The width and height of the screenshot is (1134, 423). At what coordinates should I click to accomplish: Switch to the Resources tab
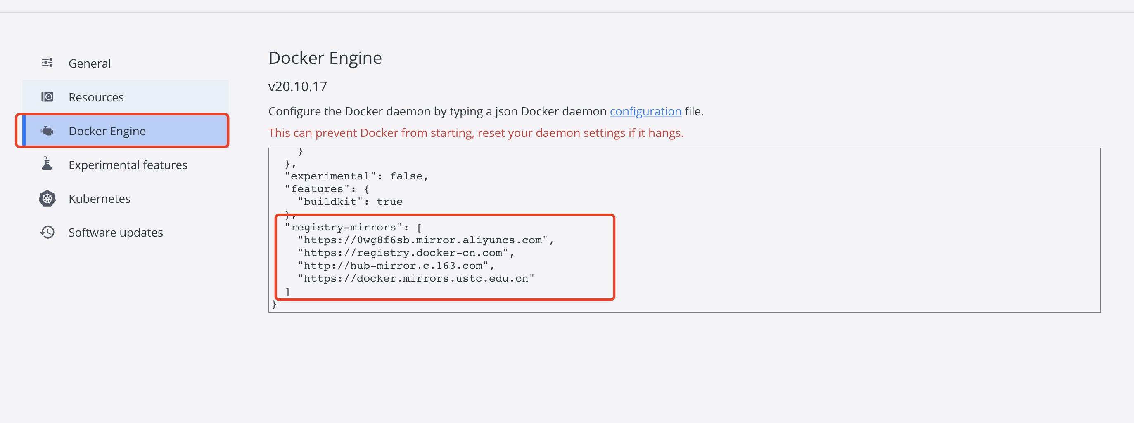96,97
